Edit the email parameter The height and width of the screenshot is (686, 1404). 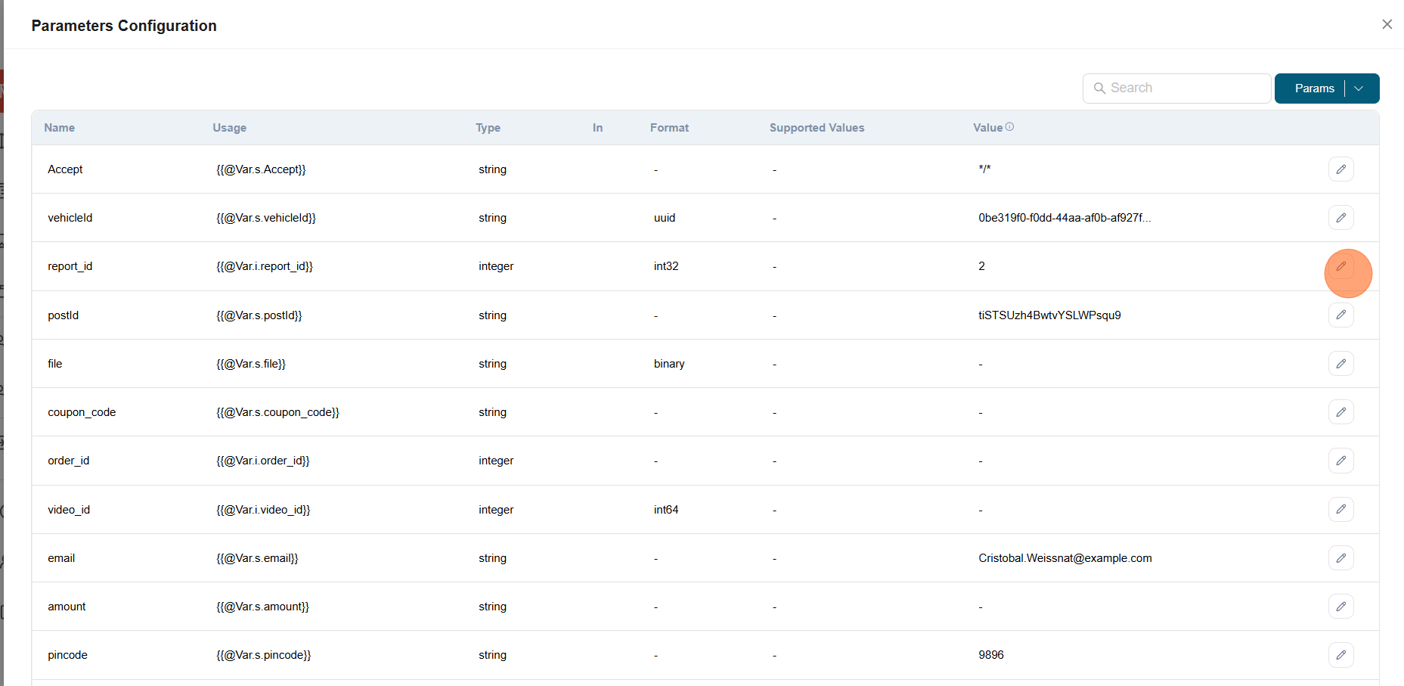coord(1341,557)
